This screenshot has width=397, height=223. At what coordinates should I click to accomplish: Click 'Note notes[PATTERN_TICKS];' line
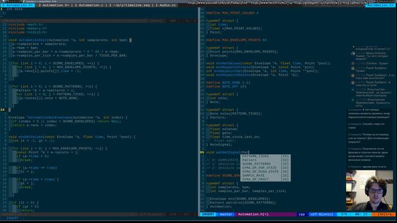(236, 113)
